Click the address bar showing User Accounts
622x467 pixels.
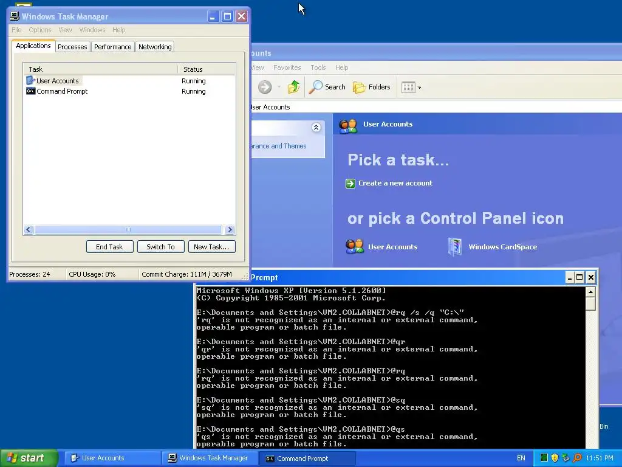pos(436,107)
